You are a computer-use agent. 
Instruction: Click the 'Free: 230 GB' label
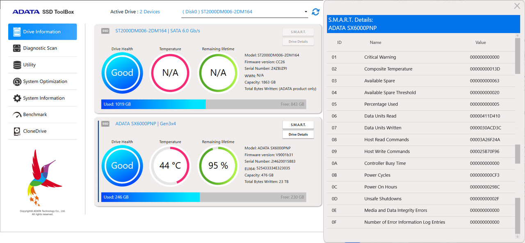click(x=292, y=198)
